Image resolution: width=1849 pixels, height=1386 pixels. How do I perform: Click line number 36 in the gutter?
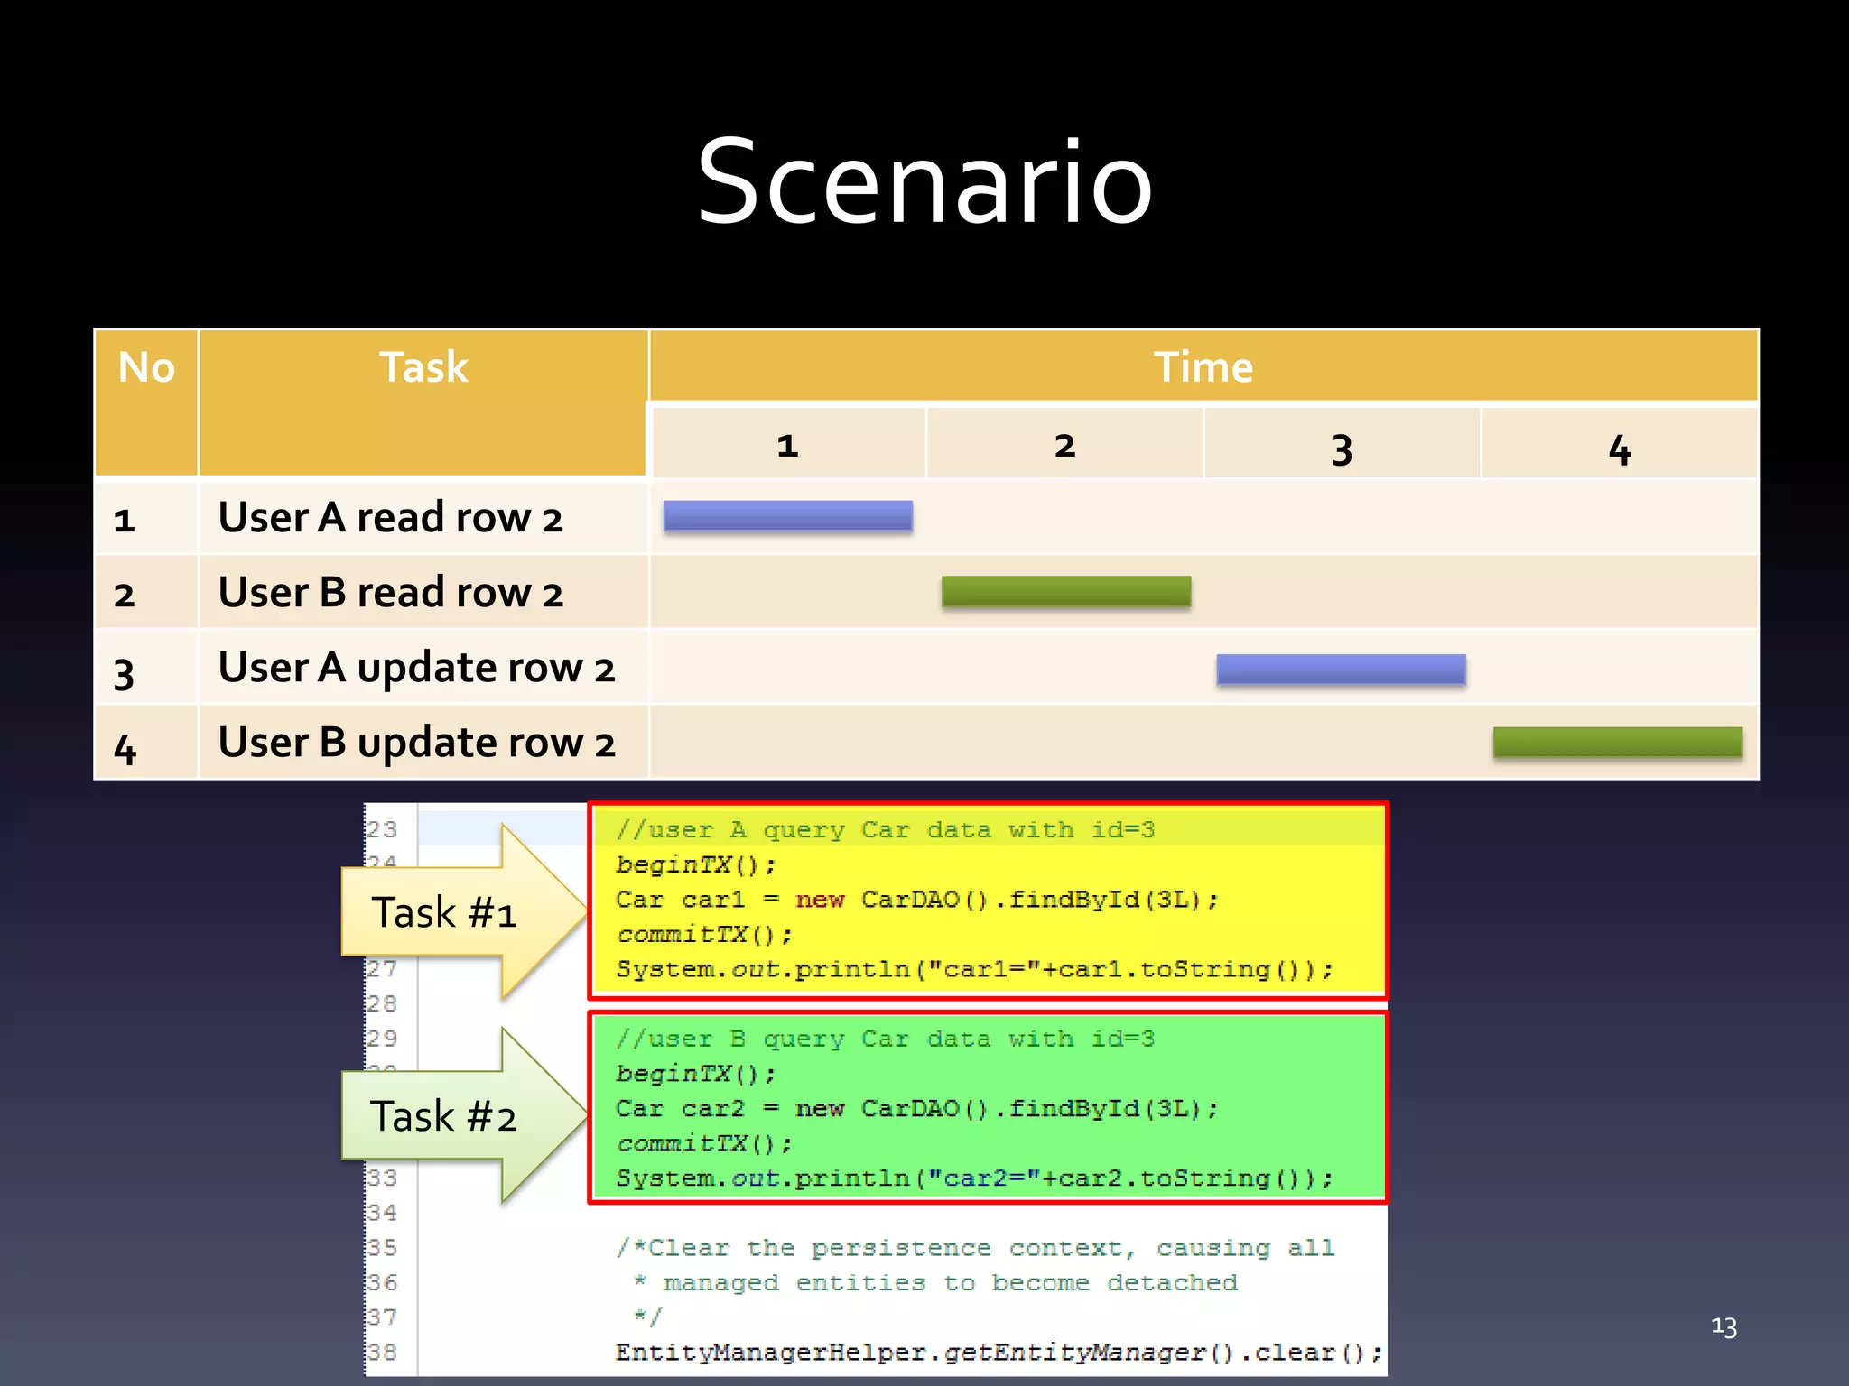(x=381, y=1282)
